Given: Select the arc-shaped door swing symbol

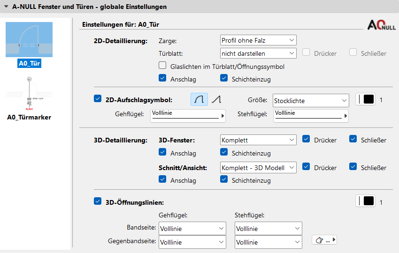Looking at the screenshot, I should click(199, 99).
